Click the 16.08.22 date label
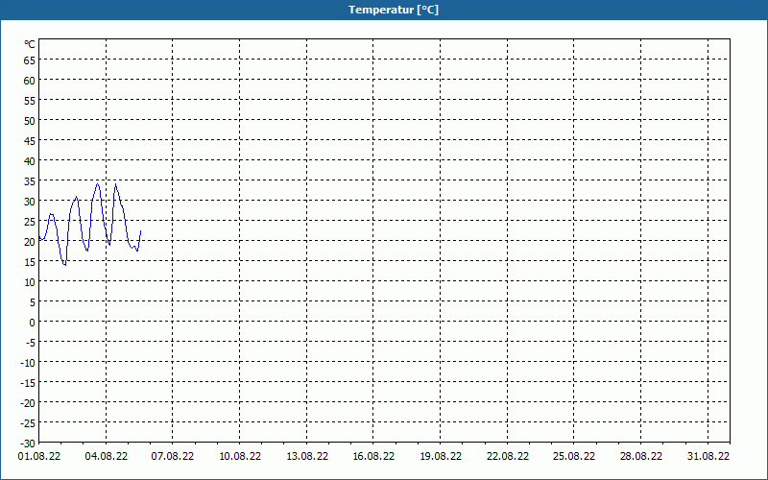The image size is (768, 480). tap(373, 457)
